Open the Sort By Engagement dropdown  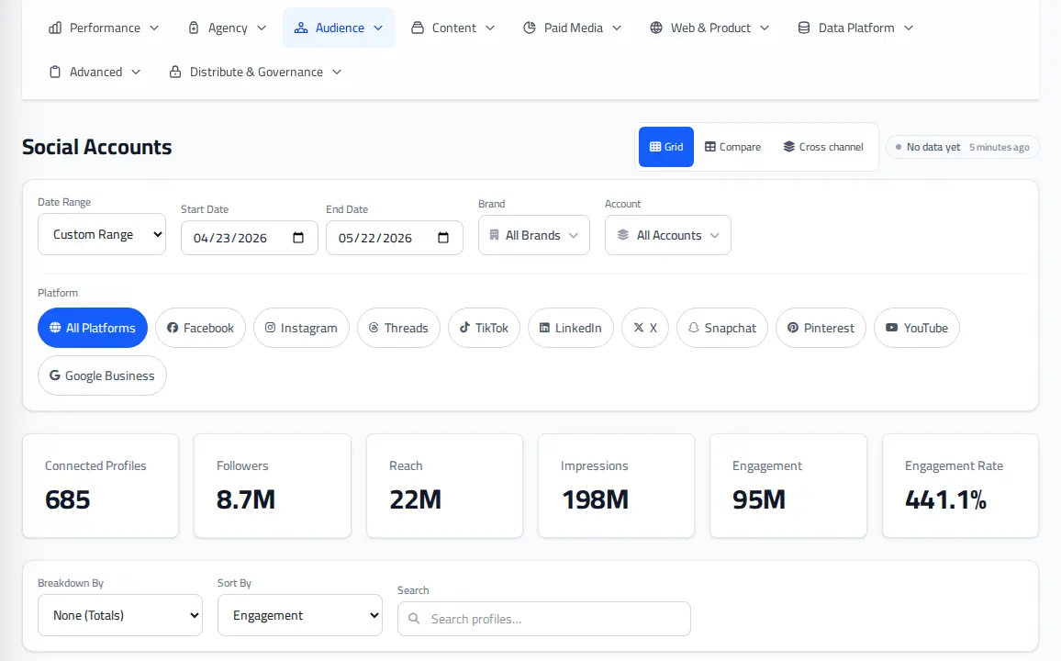(x=300, y=615)
